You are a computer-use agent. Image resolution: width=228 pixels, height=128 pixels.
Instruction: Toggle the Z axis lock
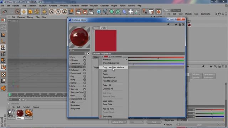click(64, 12)
